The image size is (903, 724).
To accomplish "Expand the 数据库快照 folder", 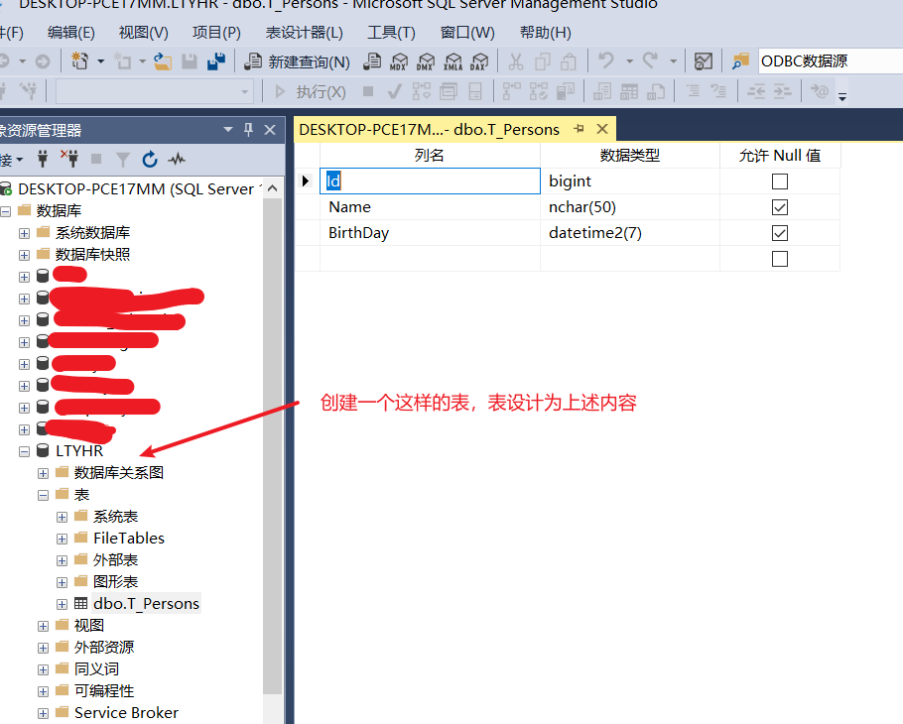I will (x=24, y=255).
